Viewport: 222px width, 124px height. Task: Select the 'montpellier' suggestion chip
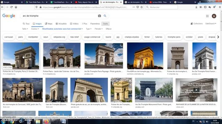pos(33,37)
